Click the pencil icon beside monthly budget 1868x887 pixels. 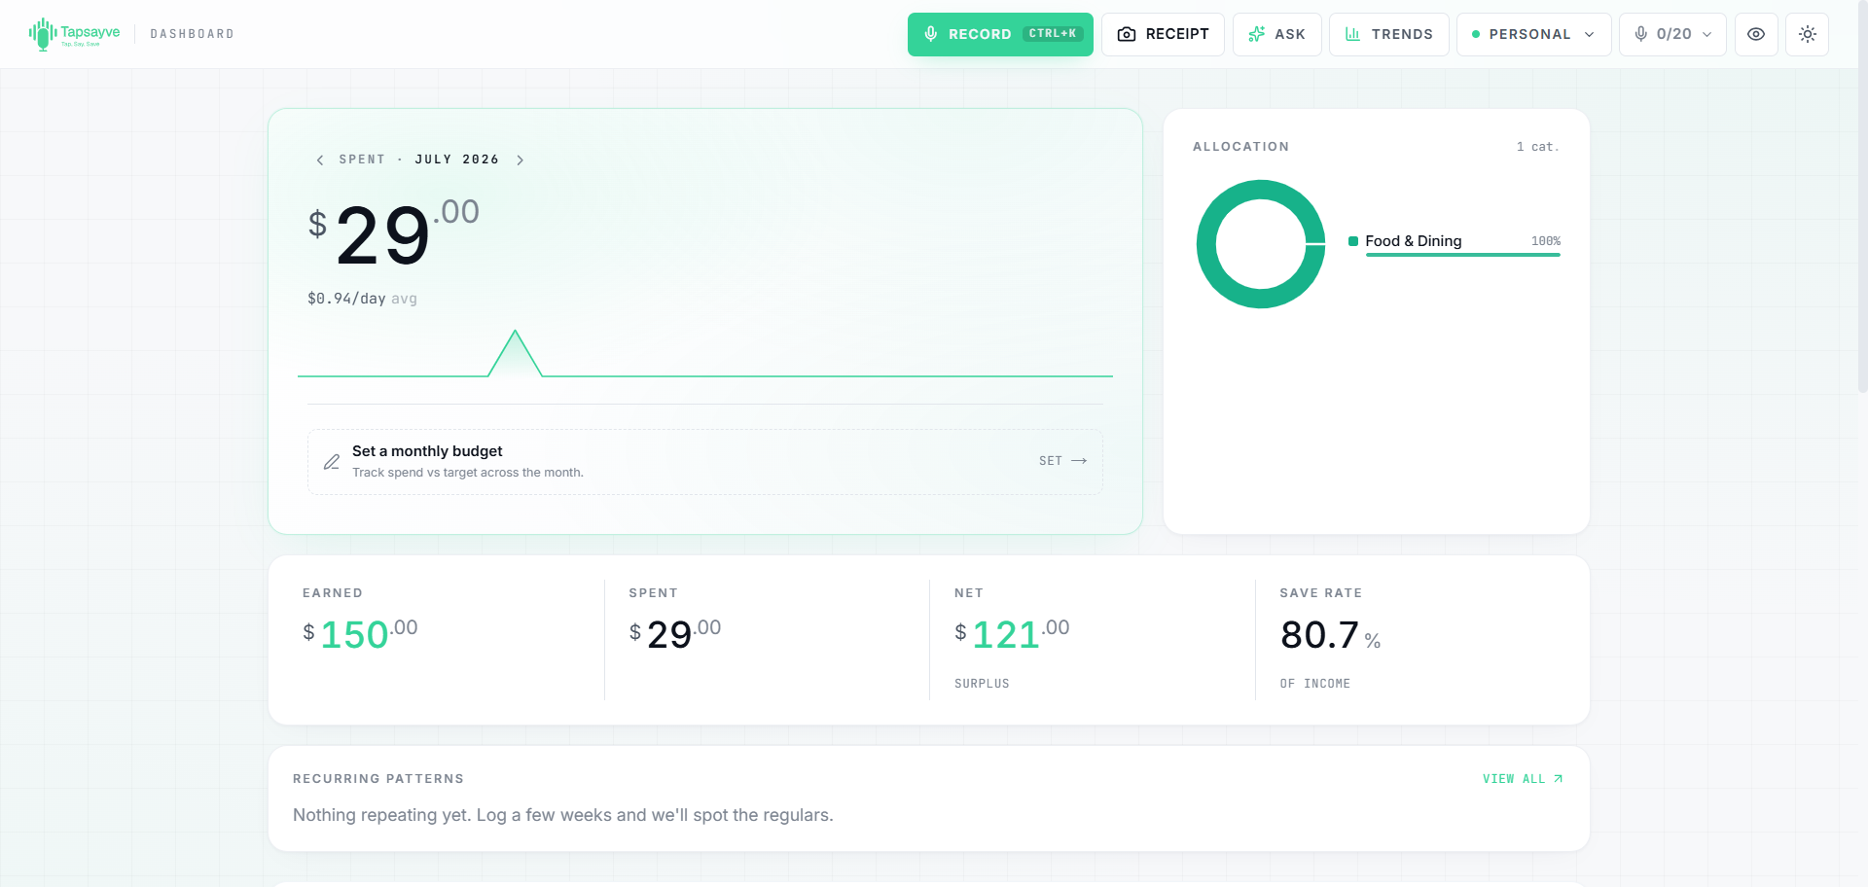[332, 461]
